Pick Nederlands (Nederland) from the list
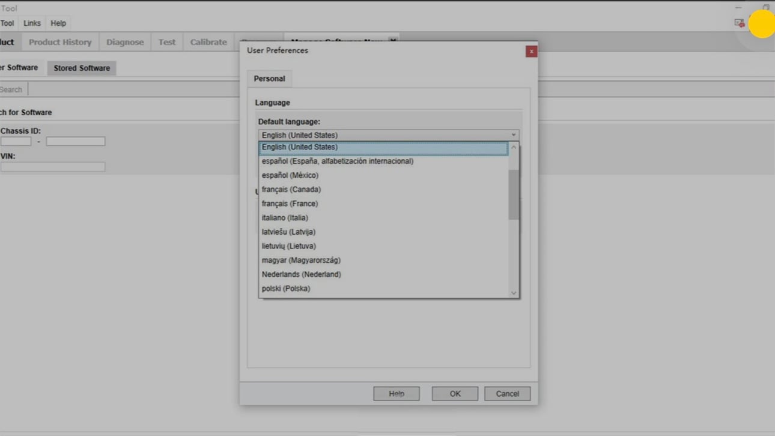The image size is (775, 437). [383, 274]
